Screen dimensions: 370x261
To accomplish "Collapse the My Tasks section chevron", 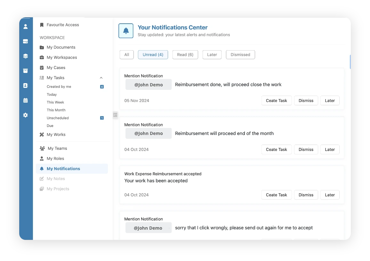I will click(x=101, y=77).
